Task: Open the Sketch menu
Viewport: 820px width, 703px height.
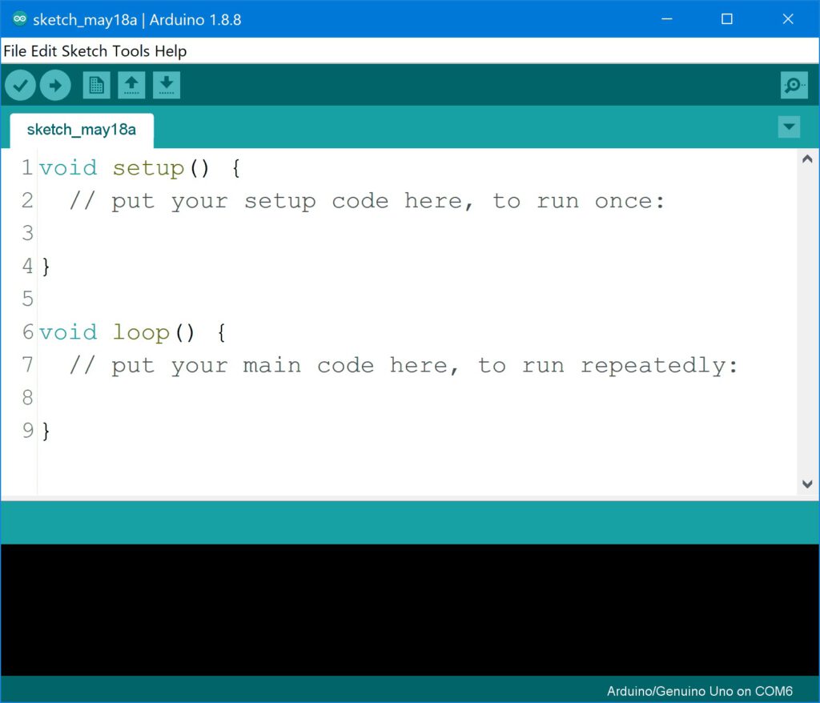Action: 85,51
